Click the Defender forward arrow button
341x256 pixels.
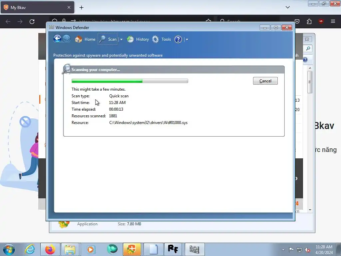coord(67,39)
